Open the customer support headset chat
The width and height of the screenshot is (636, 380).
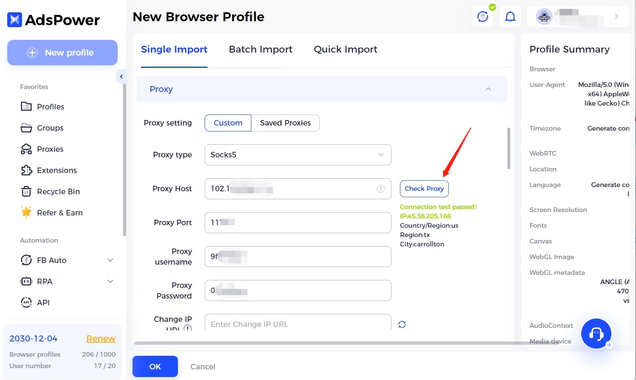[x=596, y=334]
